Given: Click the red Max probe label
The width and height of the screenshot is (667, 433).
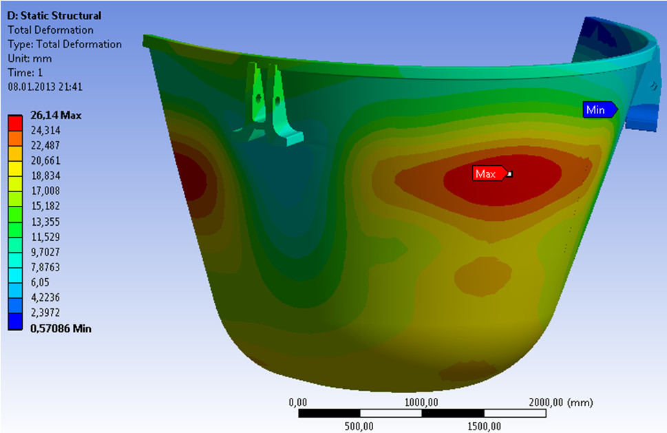Looking at the screenshot, I should [488, 174].
